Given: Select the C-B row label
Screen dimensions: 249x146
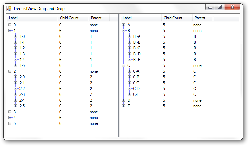Looking at the screenshot, I should click(x=136, y=77).
